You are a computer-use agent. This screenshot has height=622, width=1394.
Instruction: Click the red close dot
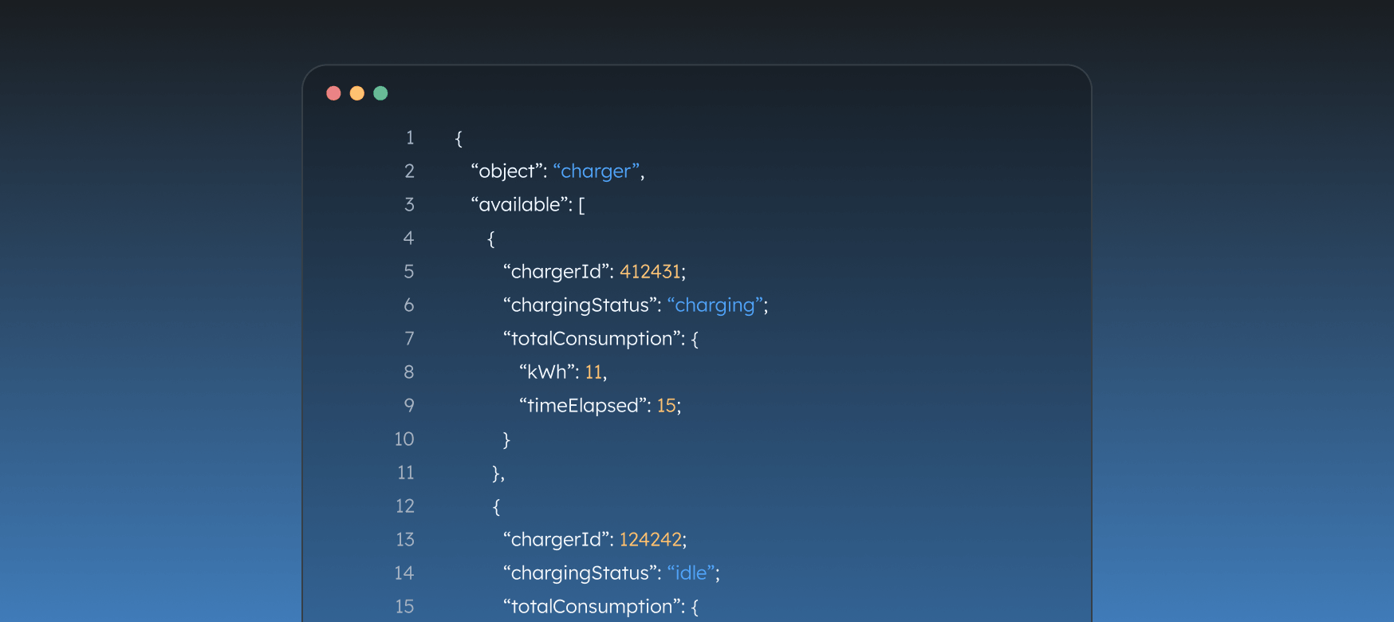333,93
